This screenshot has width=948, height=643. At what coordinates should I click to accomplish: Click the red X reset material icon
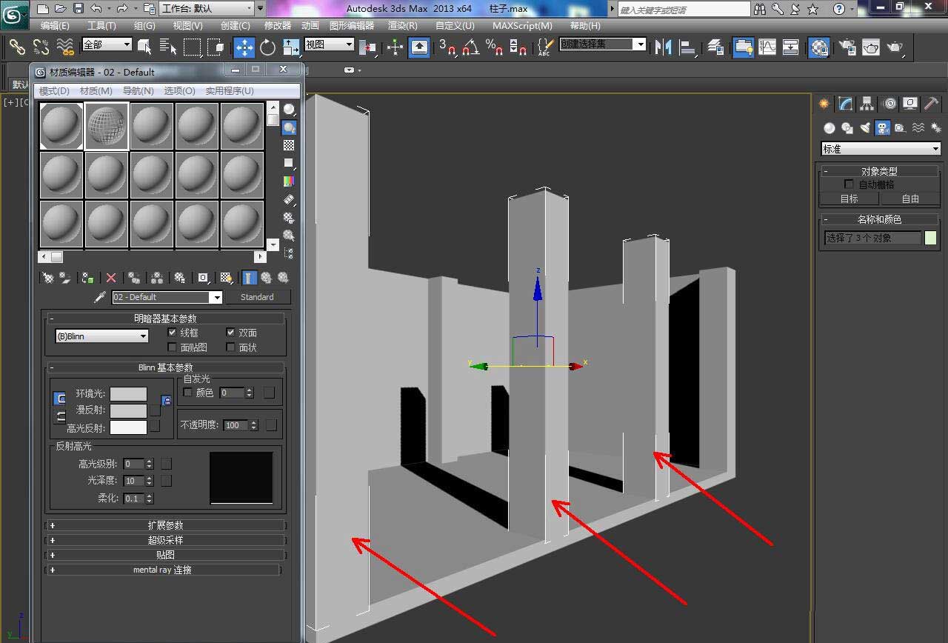[x=111, y=278]
